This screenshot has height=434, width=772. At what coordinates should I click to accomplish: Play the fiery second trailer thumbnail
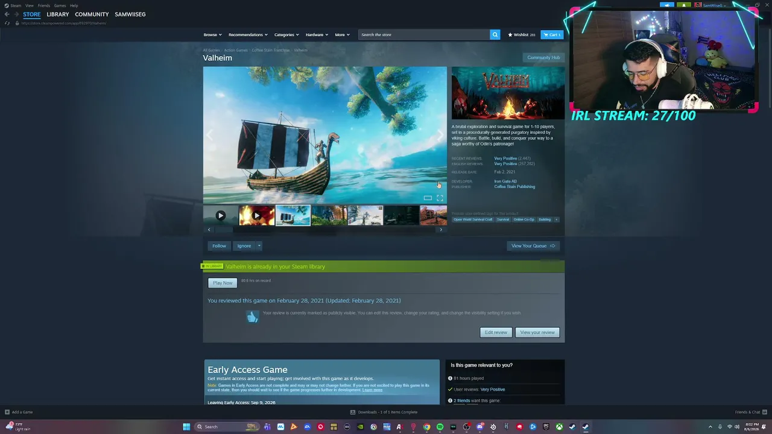click(x=256, y=215)
